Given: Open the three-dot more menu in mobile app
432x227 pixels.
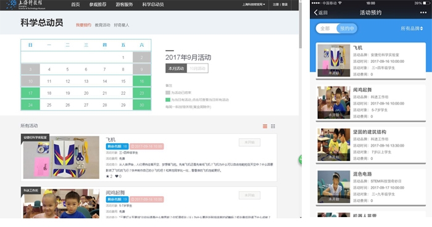Looking at the screenshot, I should coord(423,12).
